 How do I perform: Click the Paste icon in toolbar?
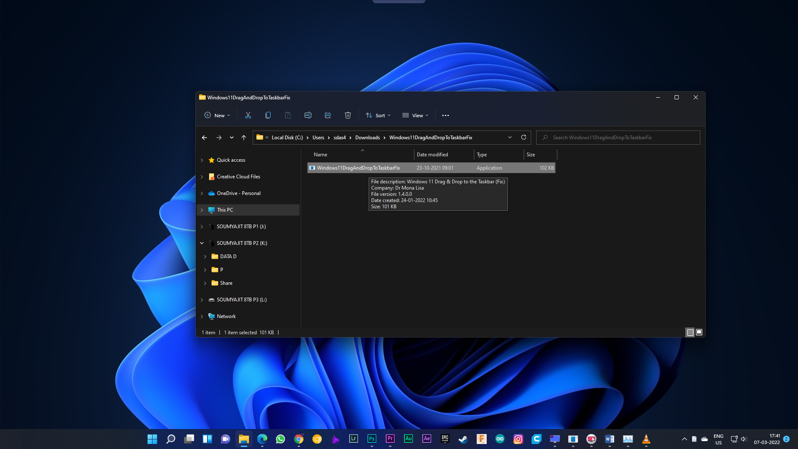pos(288,115)
